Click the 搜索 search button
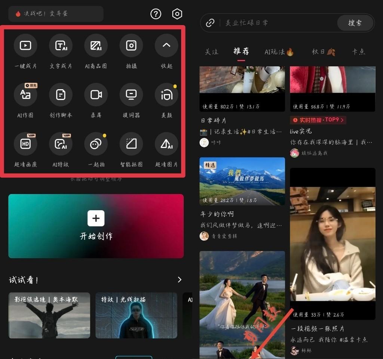Screen dimensions: 383x359 pos(355,23)
